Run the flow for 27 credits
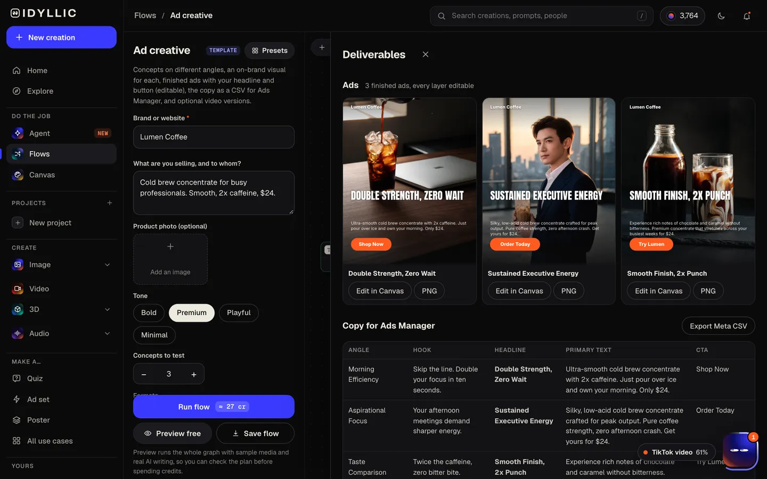Screen dimensions: 767x479 (214, 407)
